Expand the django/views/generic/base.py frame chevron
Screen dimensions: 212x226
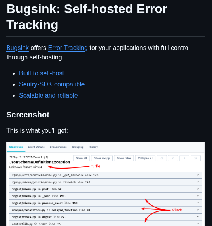point(197,182)
